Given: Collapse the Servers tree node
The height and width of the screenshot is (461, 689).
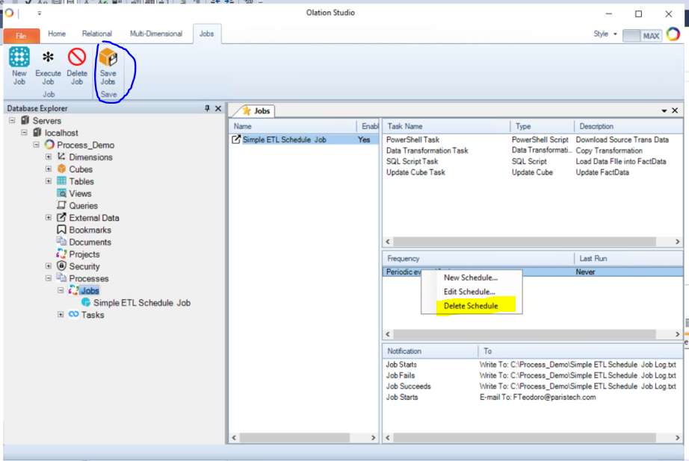Looking at the screenshot, I should (x=12, y=120).
